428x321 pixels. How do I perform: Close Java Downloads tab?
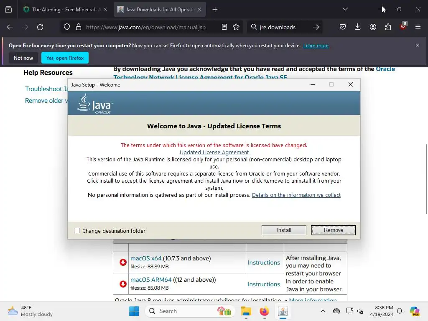coord(199,10)
